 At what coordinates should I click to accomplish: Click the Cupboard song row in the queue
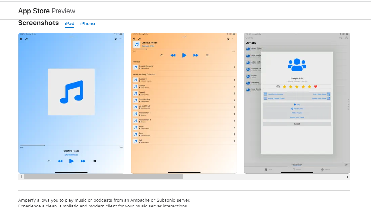[183, 80]
